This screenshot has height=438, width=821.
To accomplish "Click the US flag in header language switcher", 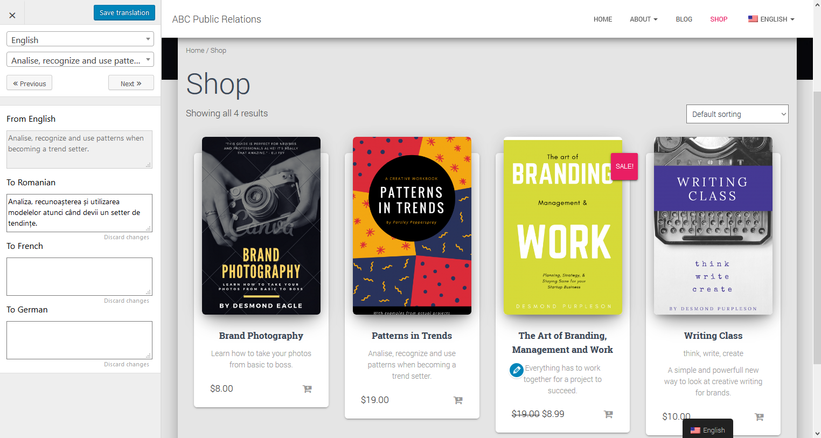I will 753,19.
